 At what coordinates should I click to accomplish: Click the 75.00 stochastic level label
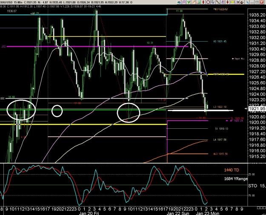(x=252, y=195)
